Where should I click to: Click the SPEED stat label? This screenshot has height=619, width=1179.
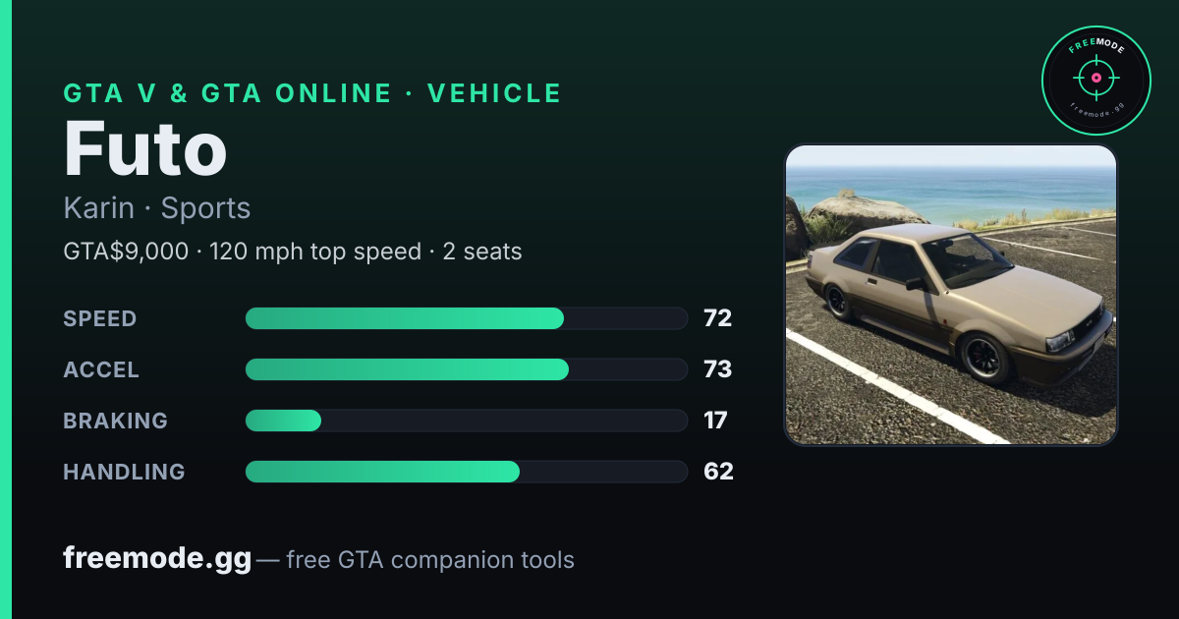click(100, 318)
